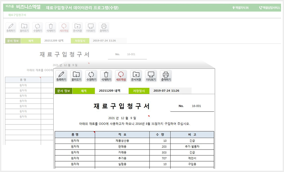Click faded 저장일시 label in background
Image resolution: width=284 pixels, height=172 pixels.
click(80, 41)
